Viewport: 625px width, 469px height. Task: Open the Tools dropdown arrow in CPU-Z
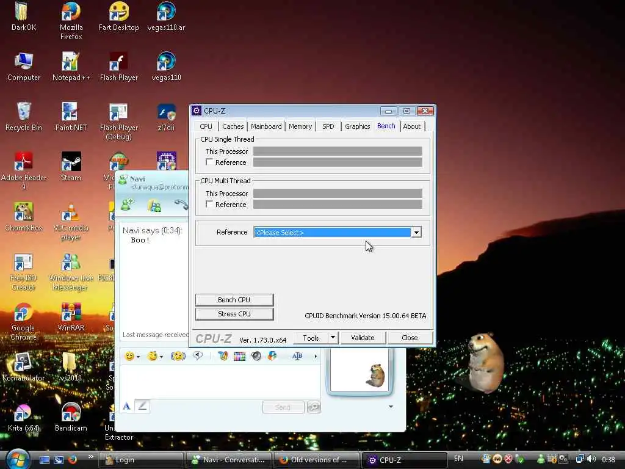(x=333, y=338)
